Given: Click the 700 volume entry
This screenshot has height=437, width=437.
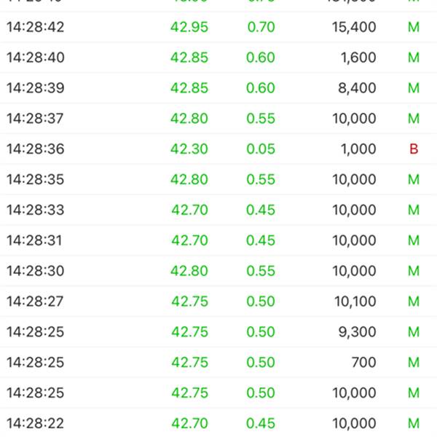Looking at the screenshot, I should click(x=363, y=363).
